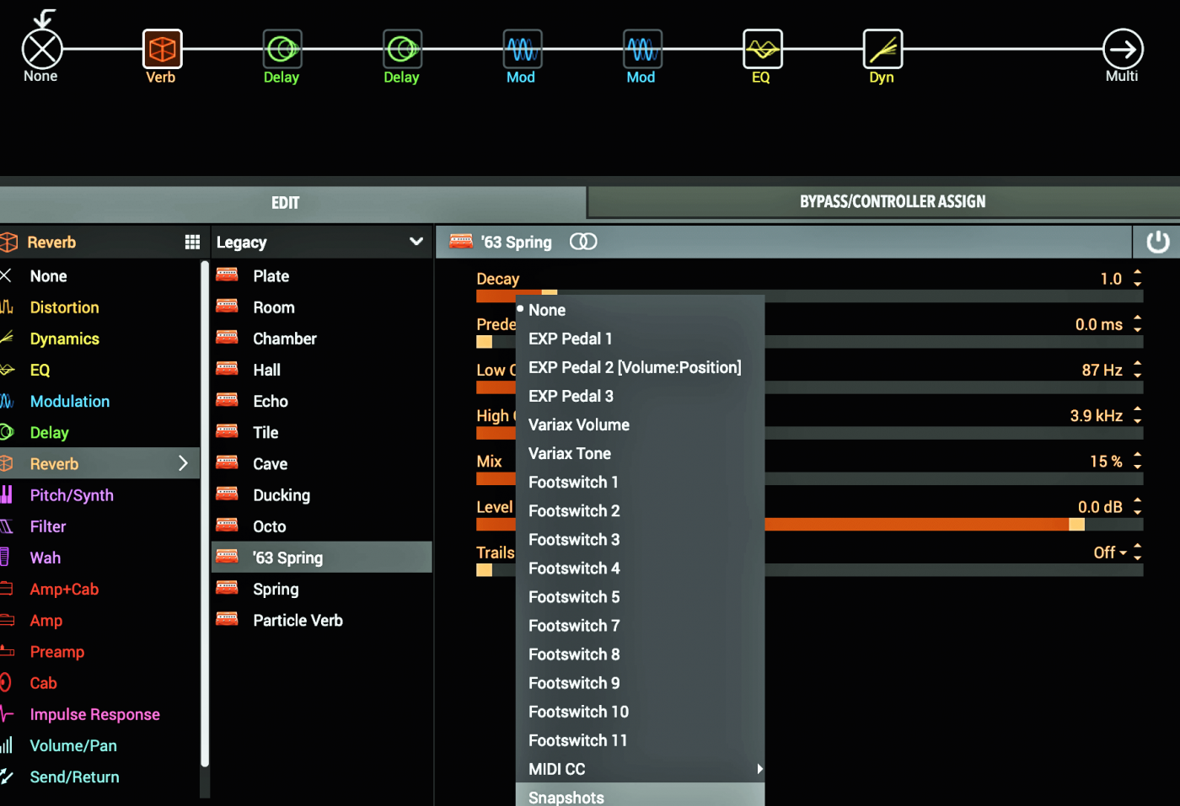The width and height of the screenshot is (1180, 806).
Task: Click the Spring reverb model icon
Action: [227, 588]
